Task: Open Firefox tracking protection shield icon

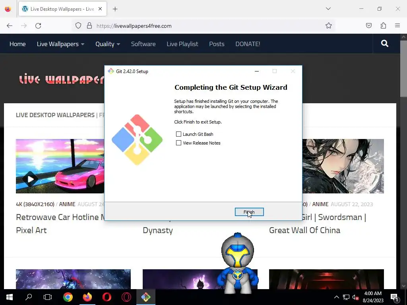Action: [x=78, y=26]
